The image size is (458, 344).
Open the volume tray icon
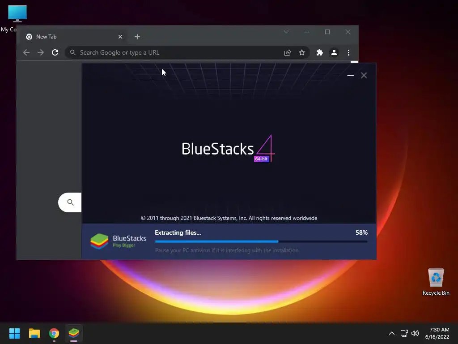point(415,333)
